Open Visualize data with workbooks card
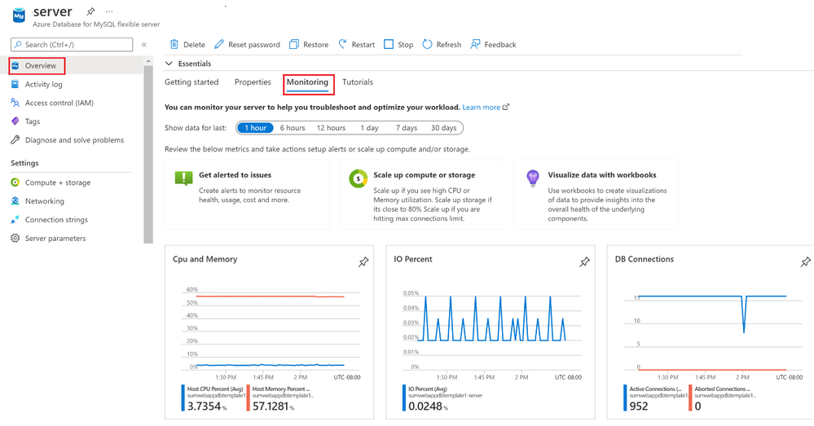 pos(596,195)
